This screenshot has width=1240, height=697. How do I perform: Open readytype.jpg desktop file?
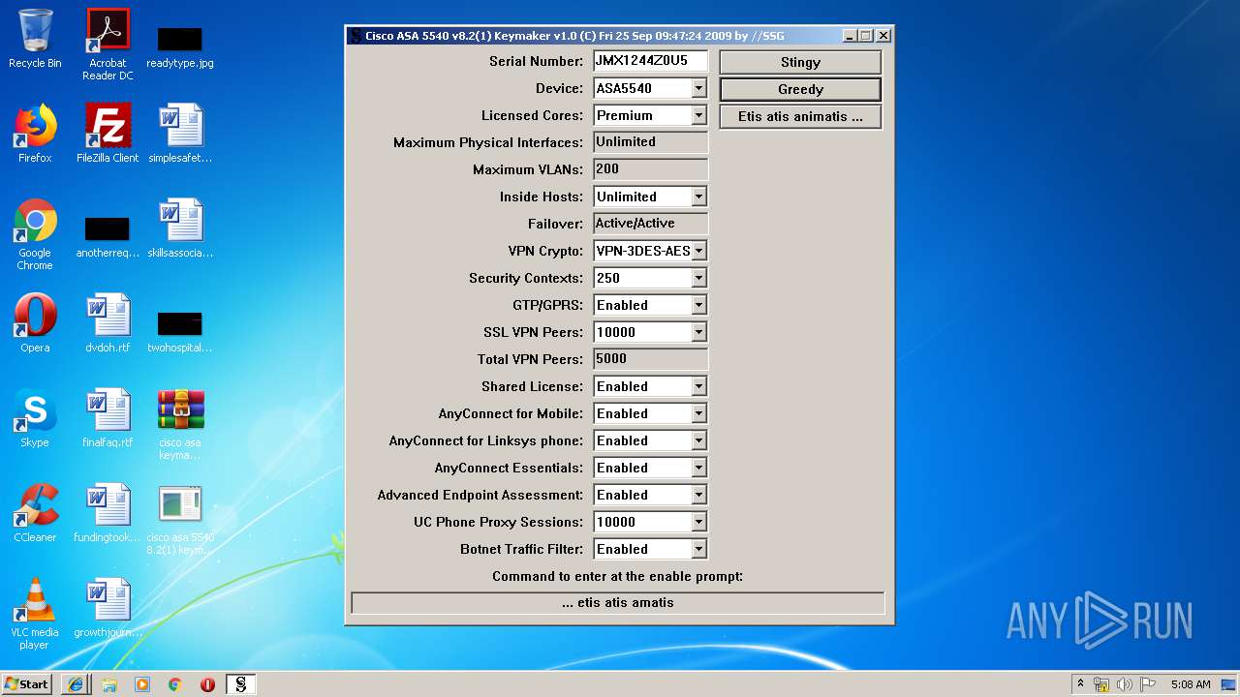point(180,46)
